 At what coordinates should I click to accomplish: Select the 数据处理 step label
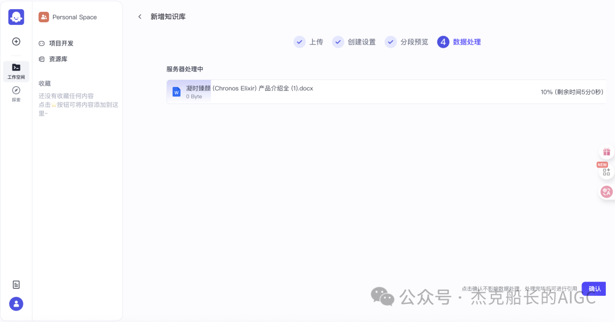click(x=467, y=42)
